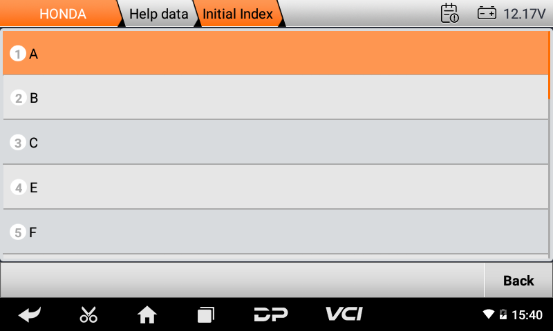
Task: Go to the home screen icon
Action: tap(147, 314)
